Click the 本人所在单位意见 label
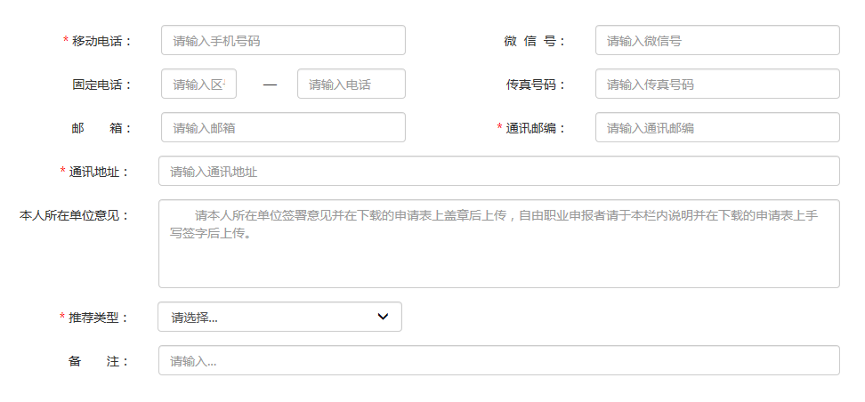Screen dimensions: 865x402 pos(74,215)
